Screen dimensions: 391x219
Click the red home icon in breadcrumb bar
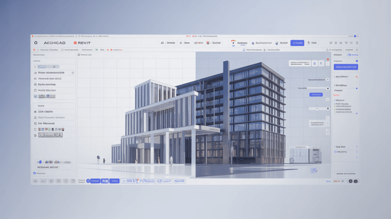pos(34,50)
